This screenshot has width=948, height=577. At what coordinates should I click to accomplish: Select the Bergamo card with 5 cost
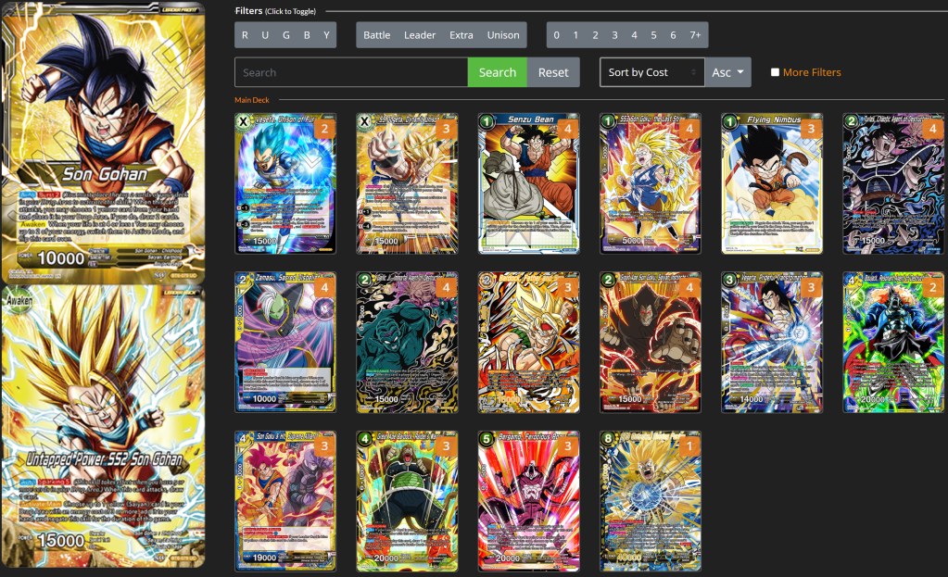point(528,500)
